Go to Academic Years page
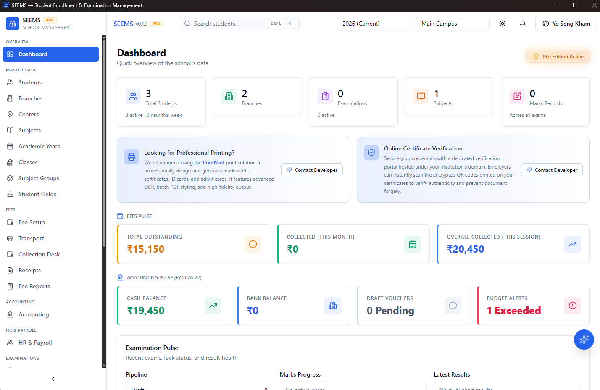Viewport: 600px width, 390px height. tap(50, 146)
